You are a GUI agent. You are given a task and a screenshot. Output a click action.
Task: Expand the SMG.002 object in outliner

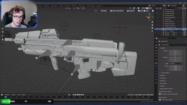coord(162,35)
